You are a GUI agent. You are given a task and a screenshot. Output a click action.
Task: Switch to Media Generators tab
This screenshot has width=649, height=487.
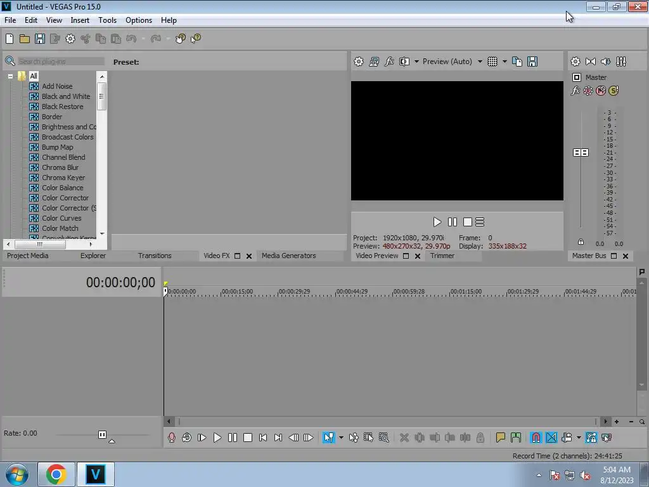pos(288,256)
